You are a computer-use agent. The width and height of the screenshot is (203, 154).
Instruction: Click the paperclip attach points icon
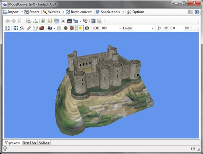[x=29, y=28]
